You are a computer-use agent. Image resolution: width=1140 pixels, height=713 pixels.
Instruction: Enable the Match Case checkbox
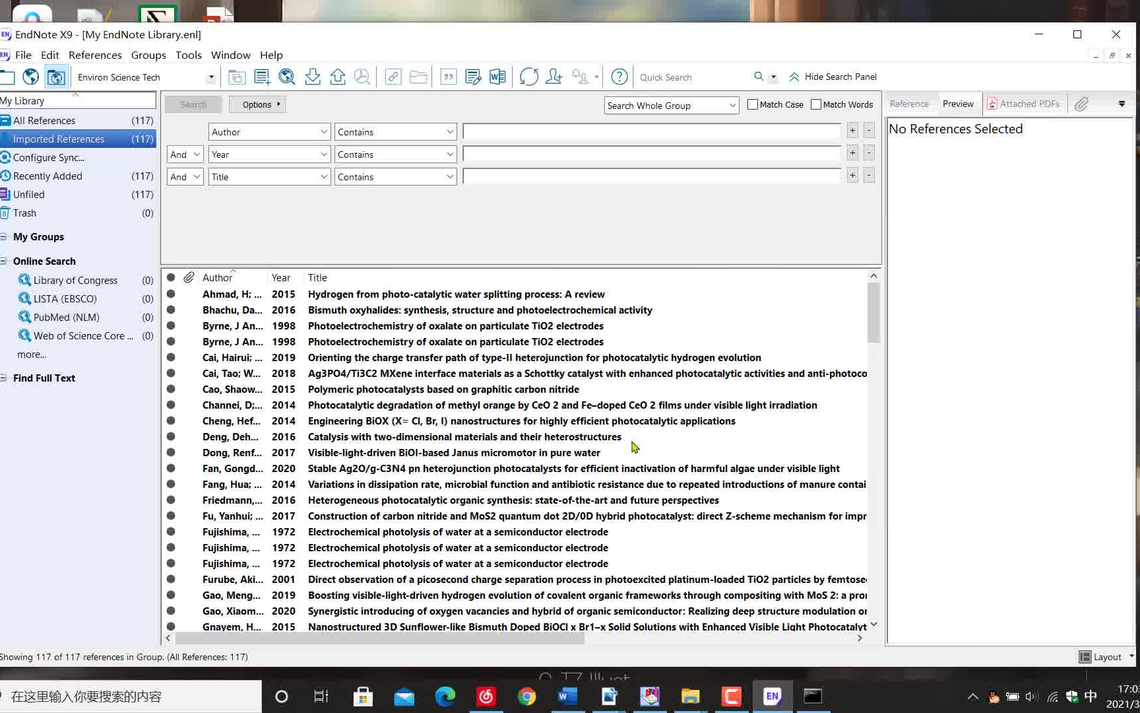(753, 104)
